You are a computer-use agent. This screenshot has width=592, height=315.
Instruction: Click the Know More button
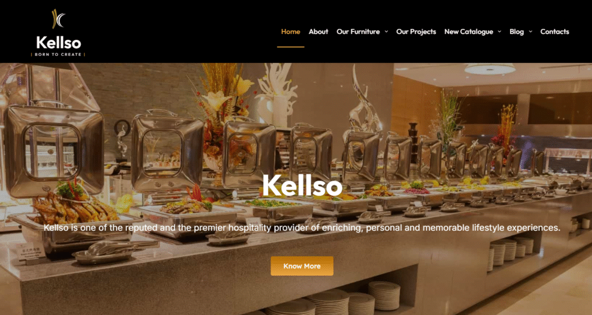pos(302,266)
